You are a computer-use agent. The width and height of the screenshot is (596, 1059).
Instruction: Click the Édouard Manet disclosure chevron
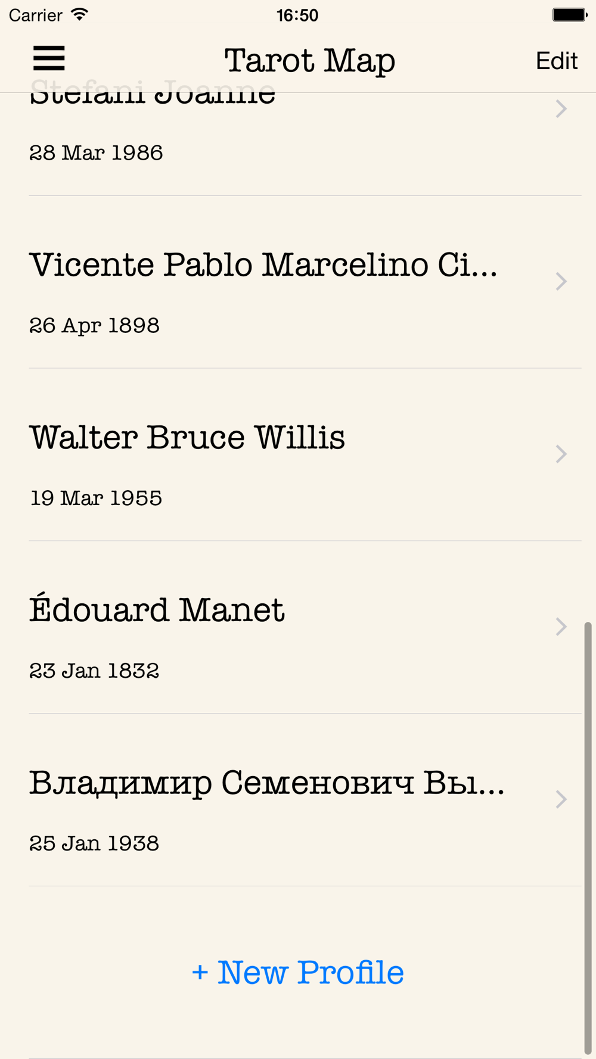pos(561,627)
